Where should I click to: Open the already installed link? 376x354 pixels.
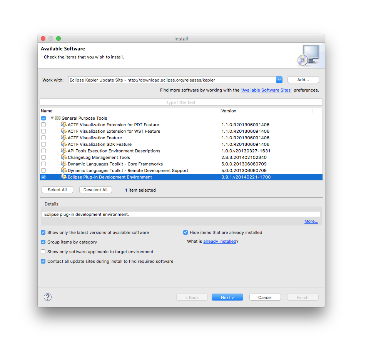click(220, 241)
